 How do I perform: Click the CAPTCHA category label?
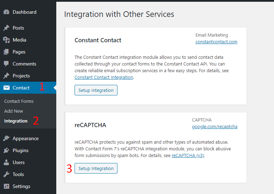click(202, 120)
